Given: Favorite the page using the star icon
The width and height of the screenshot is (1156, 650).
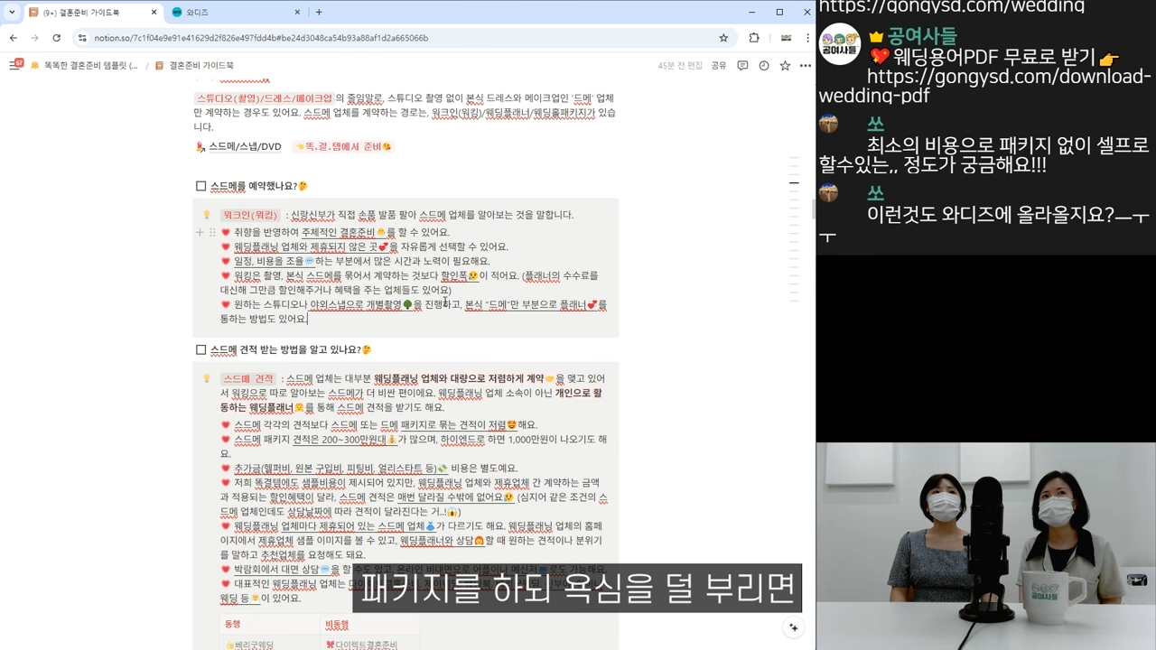Looking at the screenshot, I should click(x=784, y=65).
